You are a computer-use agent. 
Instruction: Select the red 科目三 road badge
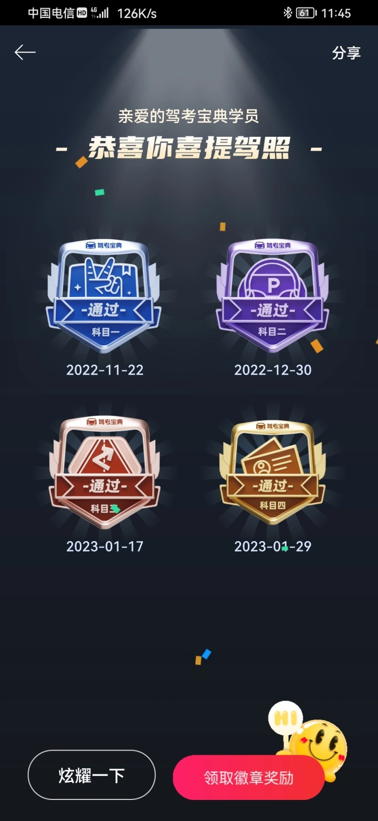[x=104, y=472]
